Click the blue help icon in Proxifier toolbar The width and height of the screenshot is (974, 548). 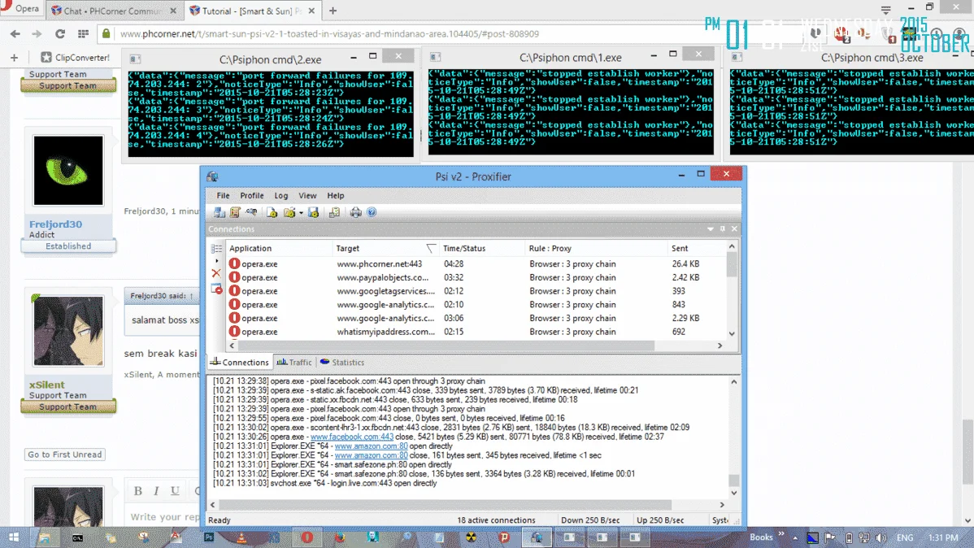click(x=372, y=212)
